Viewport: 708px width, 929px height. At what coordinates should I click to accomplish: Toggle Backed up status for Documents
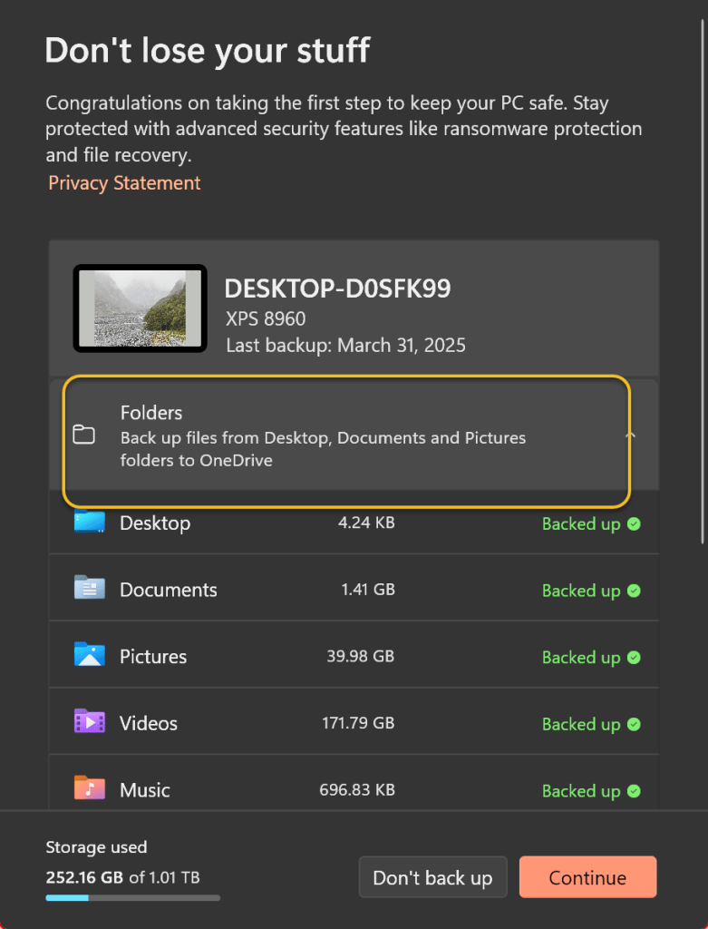(590, 591)
